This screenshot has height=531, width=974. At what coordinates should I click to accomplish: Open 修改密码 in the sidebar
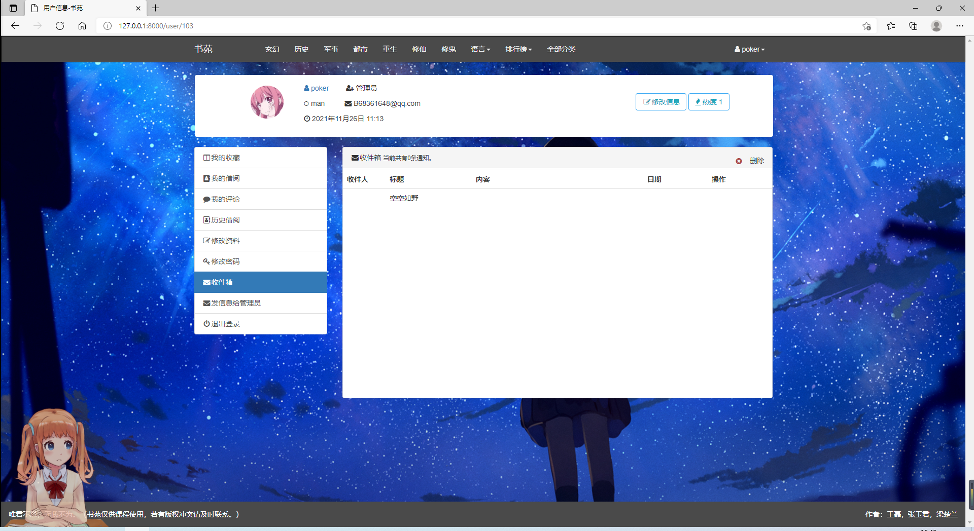(x=261, y=261)
